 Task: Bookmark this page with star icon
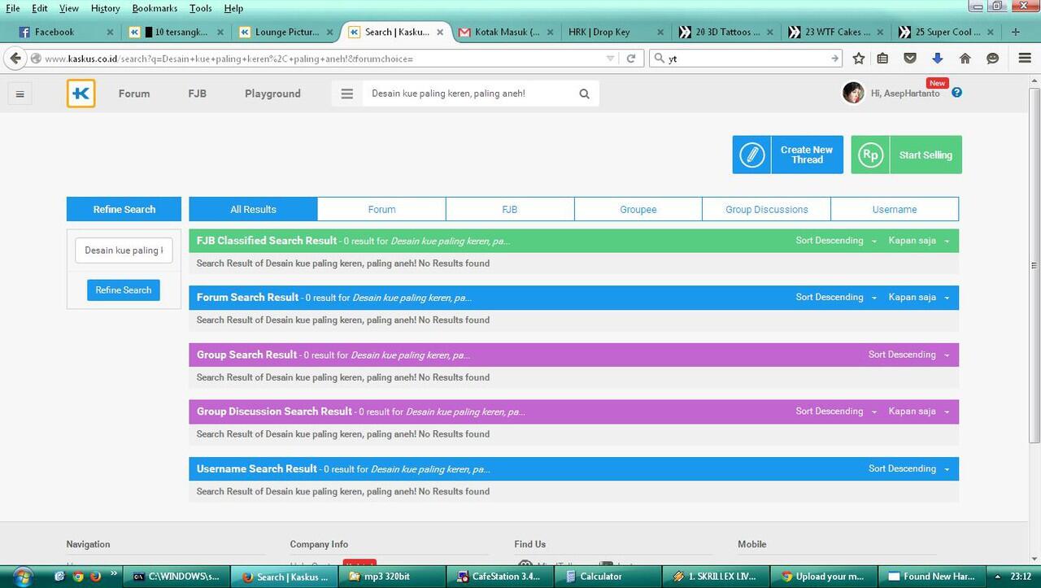(x=859, y=59)
